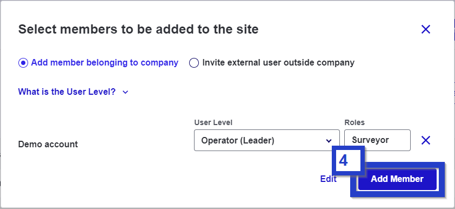This screenshot has width=455, height=209.
Task: Click the Surveyor Roles field
Action: tap(378, 140)
